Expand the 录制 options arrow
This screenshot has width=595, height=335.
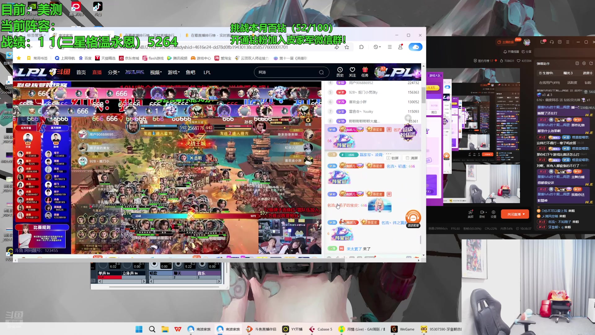tap(486, 212)
